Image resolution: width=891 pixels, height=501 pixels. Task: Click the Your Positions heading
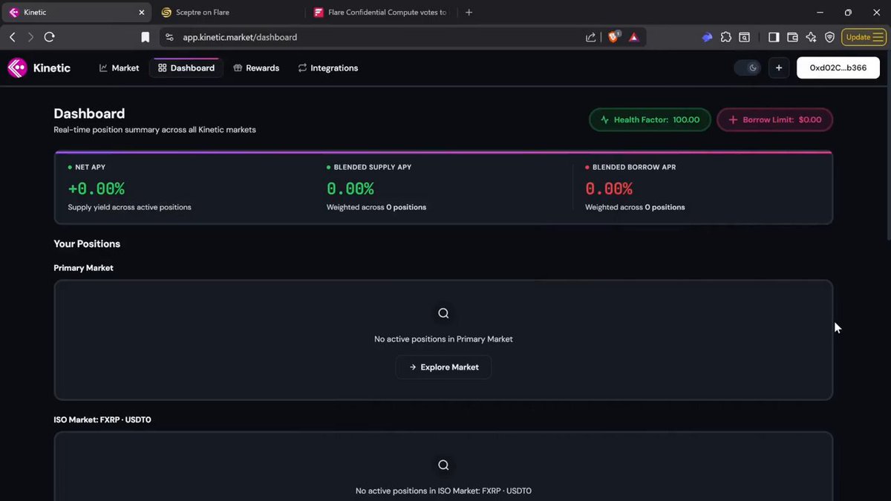point(87,243)
